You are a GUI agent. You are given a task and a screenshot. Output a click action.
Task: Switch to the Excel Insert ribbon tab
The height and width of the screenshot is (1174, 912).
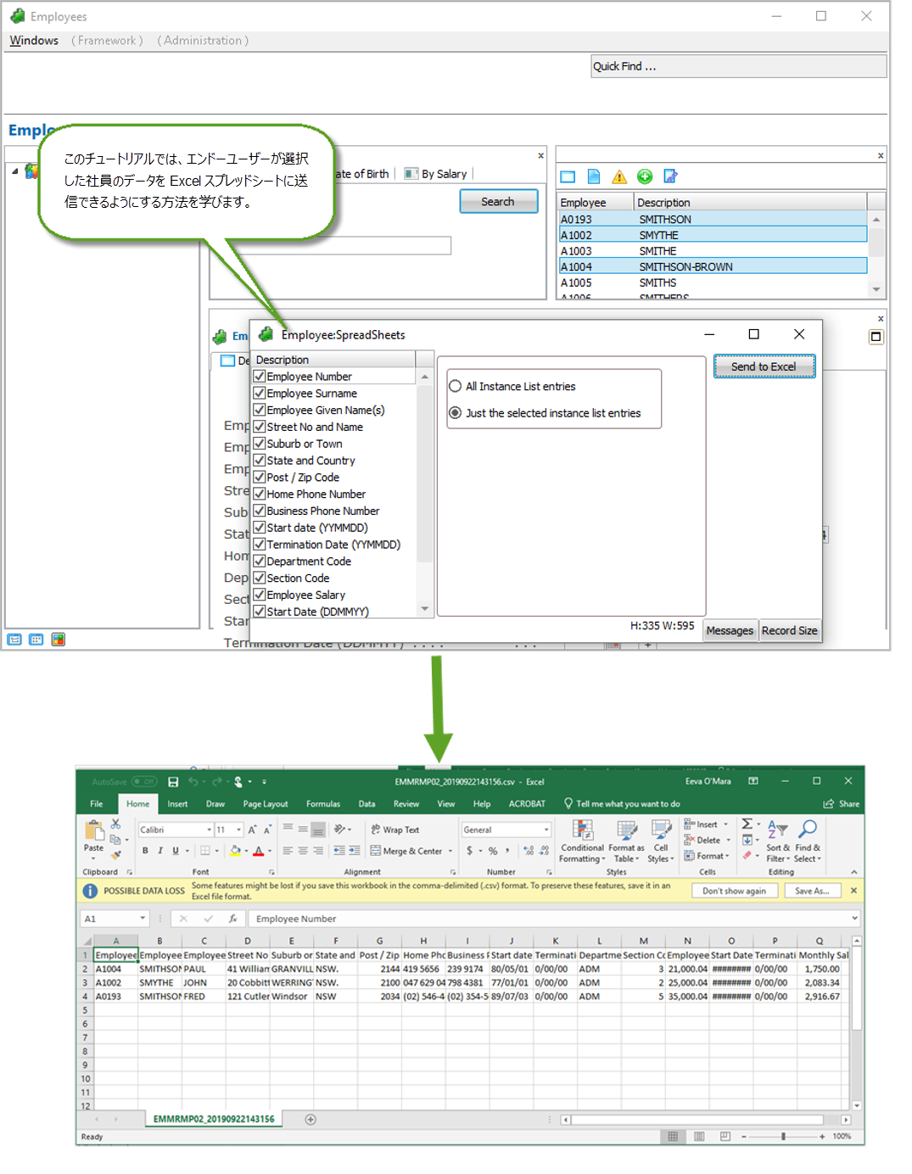click(x=177, y=803)
